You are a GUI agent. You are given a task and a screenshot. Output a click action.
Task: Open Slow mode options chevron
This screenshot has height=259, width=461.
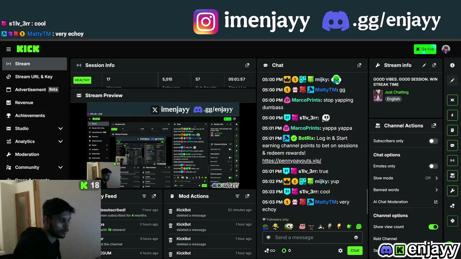tap(437, 178)
